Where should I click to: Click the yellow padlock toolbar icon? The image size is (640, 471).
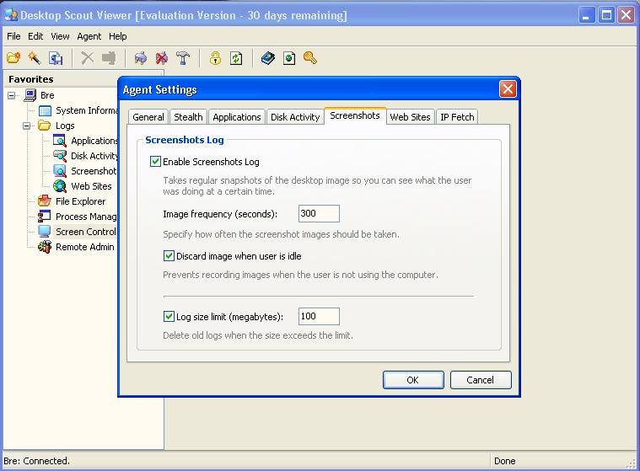pyautogui.click(x=215, y=58)
